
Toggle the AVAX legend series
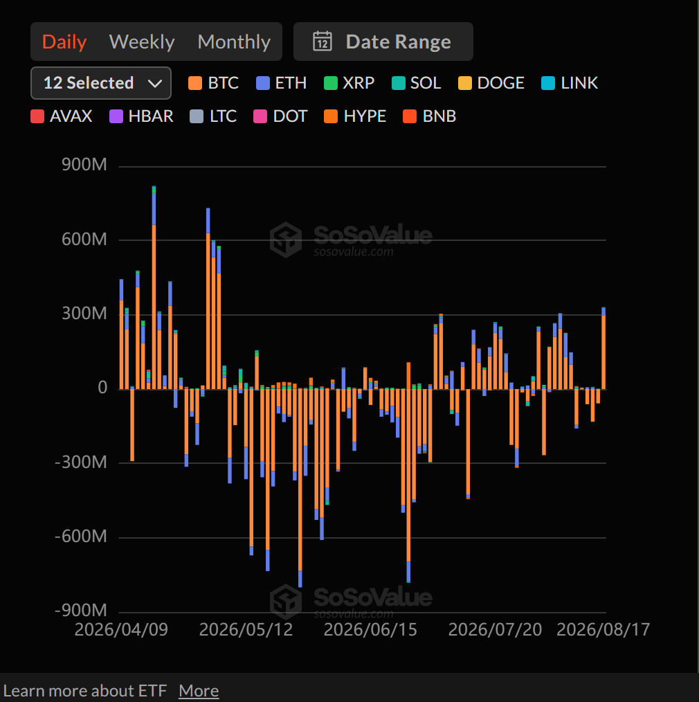(62, 116)
